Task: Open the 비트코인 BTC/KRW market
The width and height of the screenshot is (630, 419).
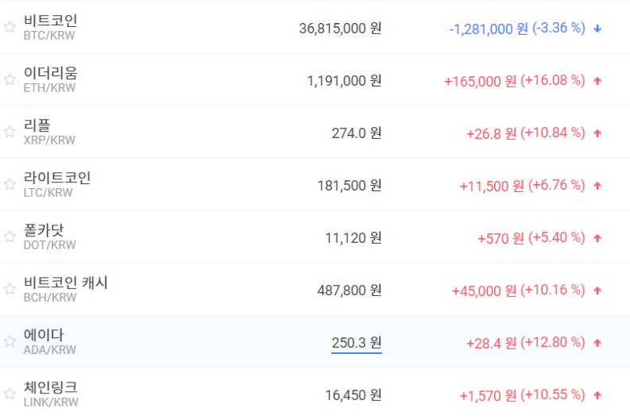Action: [x=51, y=21]
